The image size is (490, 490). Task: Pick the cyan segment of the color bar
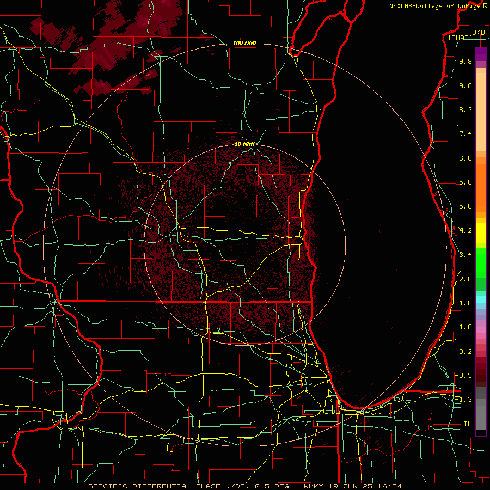coord(481,299)
